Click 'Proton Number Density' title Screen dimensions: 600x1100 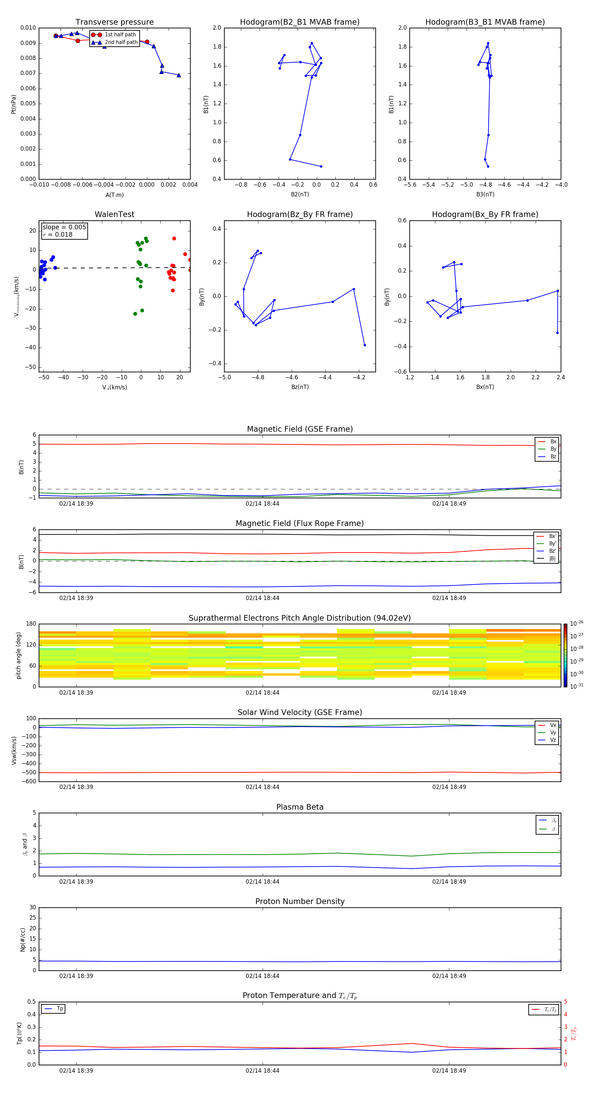300,901
